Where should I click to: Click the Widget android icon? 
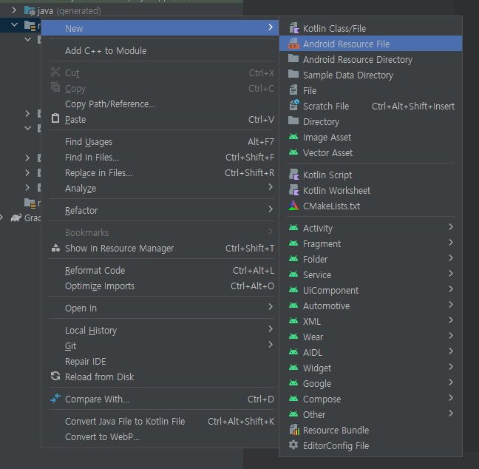coord(293,368)
